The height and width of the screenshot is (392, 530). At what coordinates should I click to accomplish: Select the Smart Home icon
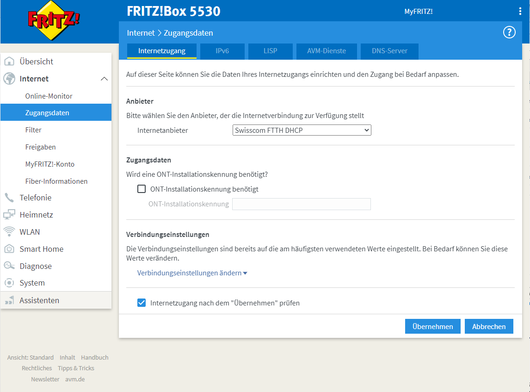point(9,249)
